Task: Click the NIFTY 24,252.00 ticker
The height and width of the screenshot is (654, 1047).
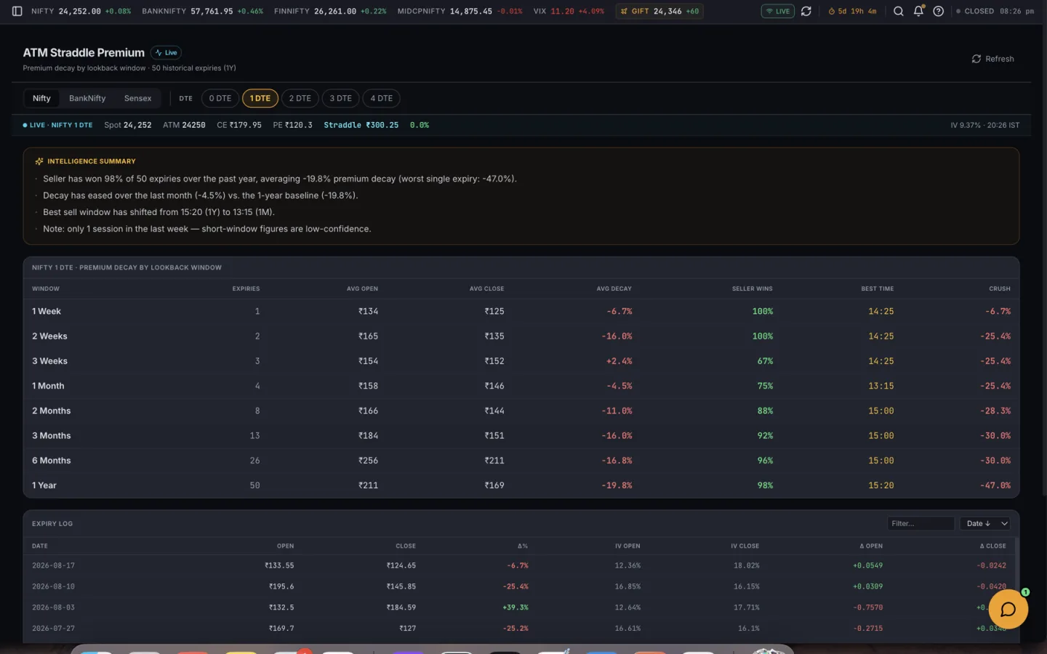Action: coord(81,12)
